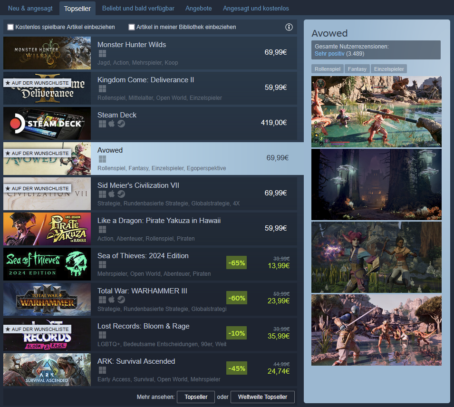Click Sea of Thieves 2024 Edition cover image
Screen dimensions: 454x407
pyautogui.click(x=47, y=264)
